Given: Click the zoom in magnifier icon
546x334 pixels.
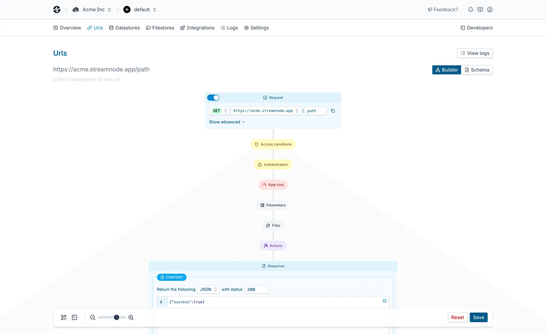Looking at the screenshot, I should click(x=131, y=317).
